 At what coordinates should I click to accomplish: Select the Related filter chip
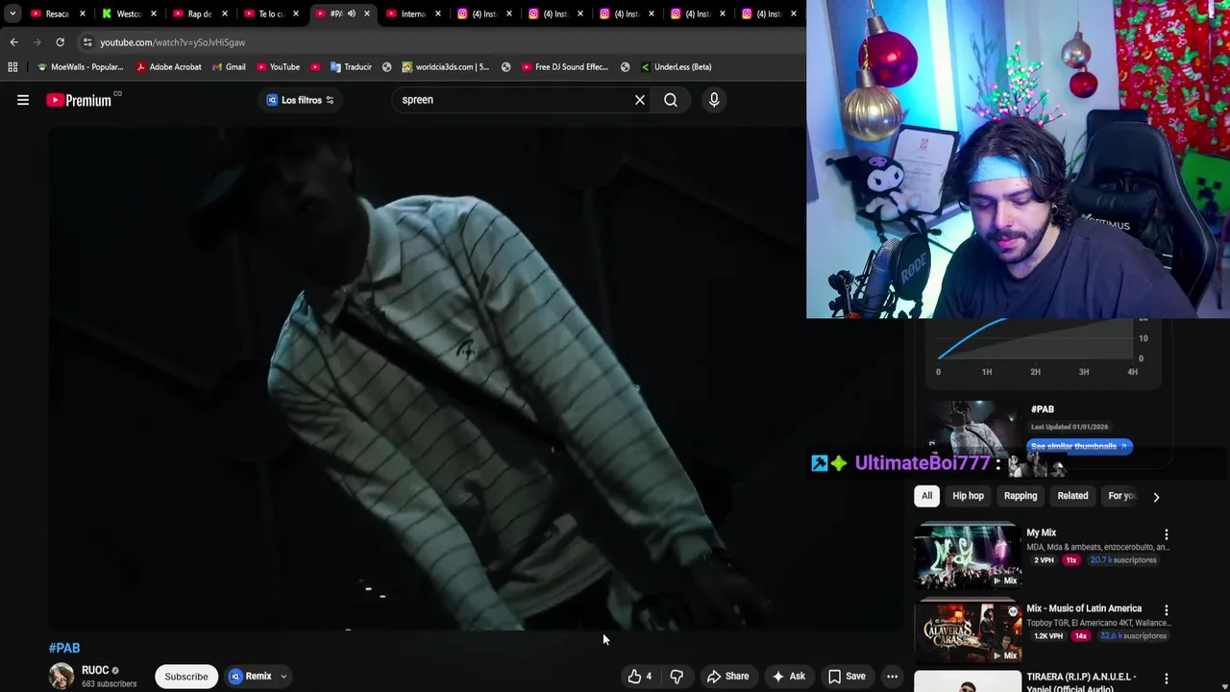coord(1072,496)
